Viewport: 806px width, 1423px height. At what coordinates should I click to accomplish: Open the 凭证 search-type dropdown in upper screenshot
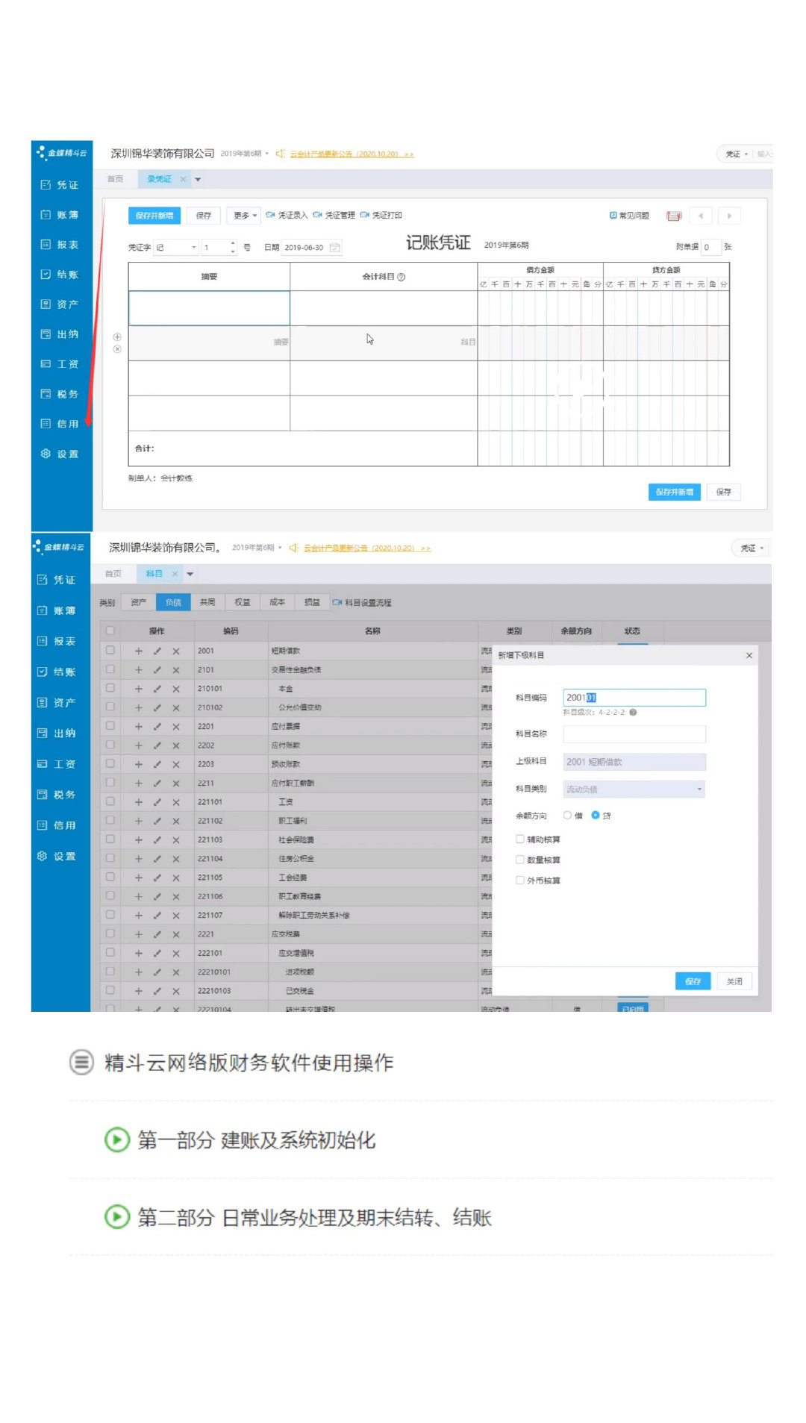click(x=736, y=154)
